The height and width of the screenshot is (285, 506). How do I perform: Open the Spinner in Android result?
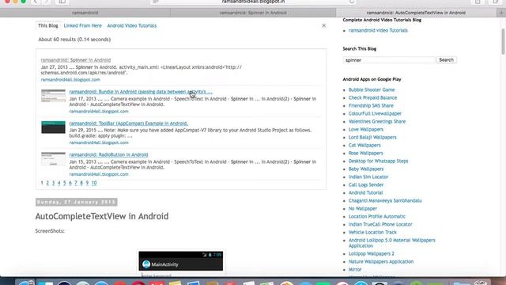point(76,60)
